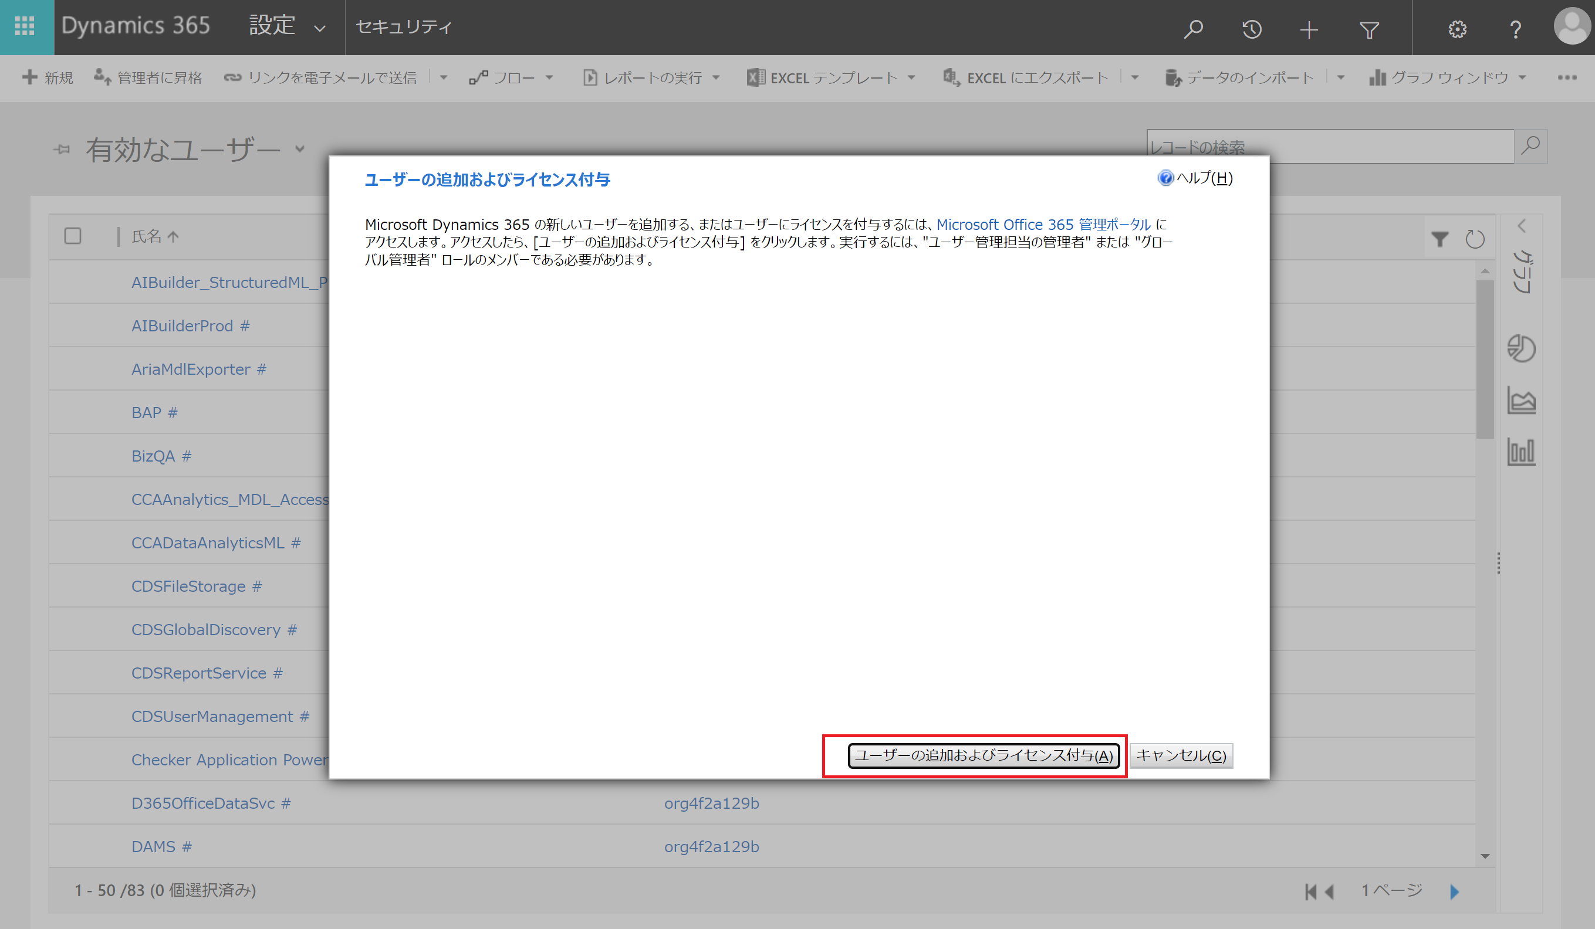Open CCADataAnalyticsML # record
Image resolution: width=1595 pixels, height=929 pixels.
[x=216, y=543]
